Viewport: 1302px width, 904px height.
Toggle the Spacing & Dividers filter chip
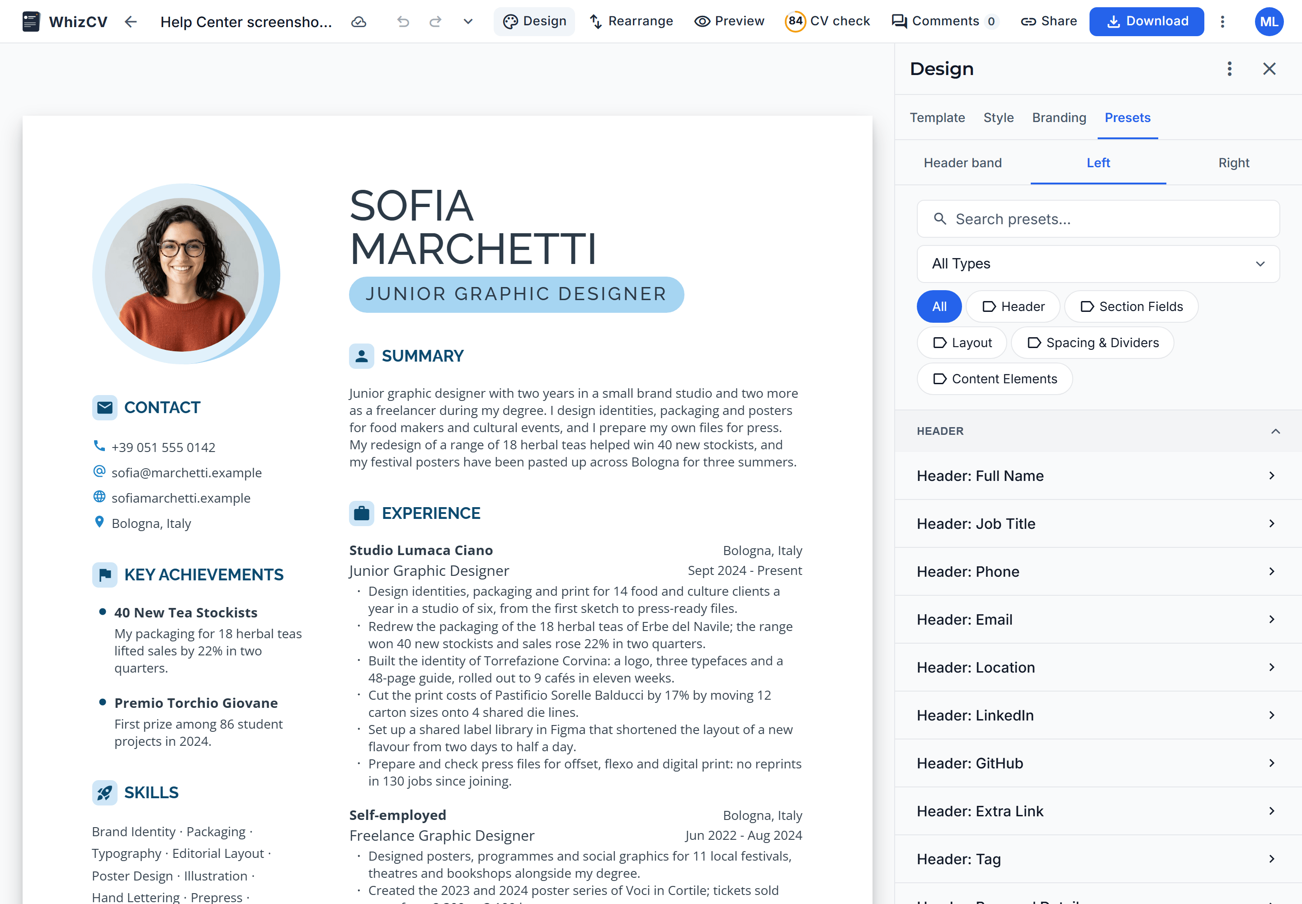1092,343
